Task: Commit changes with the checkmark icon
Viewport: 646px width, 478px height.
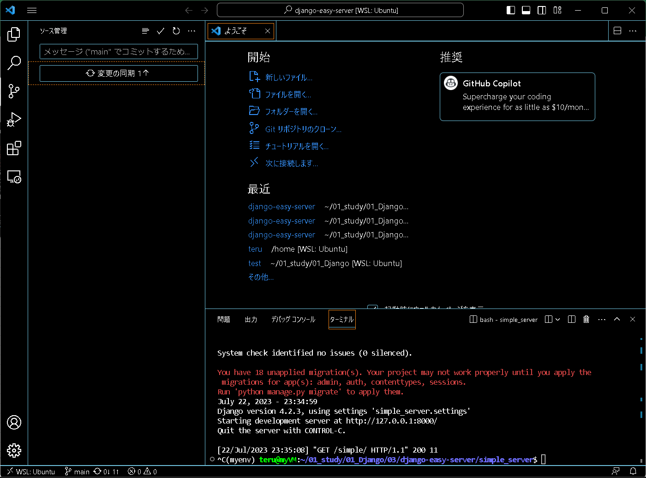Action: (x=161, y=31)
